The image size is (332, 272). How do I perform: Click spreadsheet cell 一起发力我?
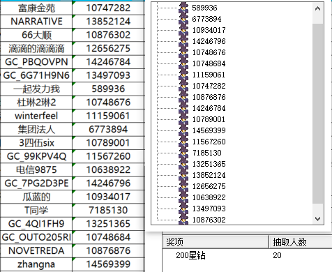36,89
